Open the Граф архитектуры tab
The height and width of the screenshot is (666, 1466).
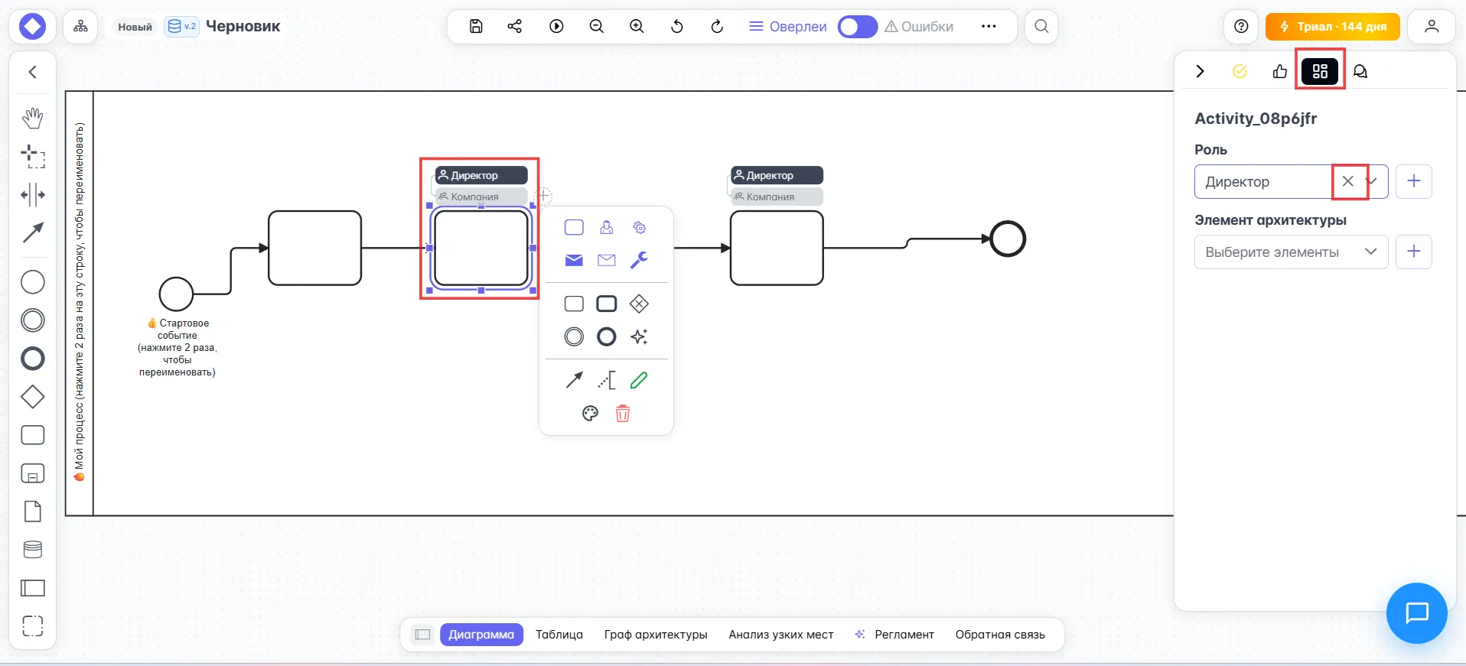[655, 635]
